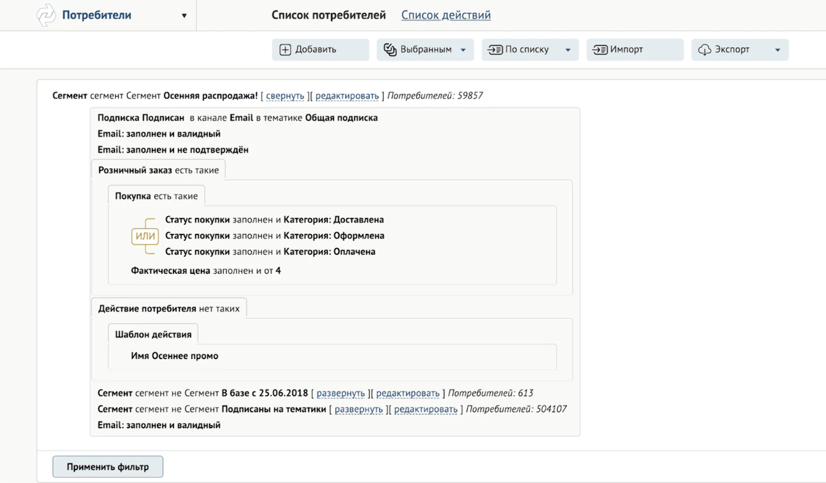Click the Категория: Оформлена condition row
This screenshot has height=483, width=826.
(275, 236)
